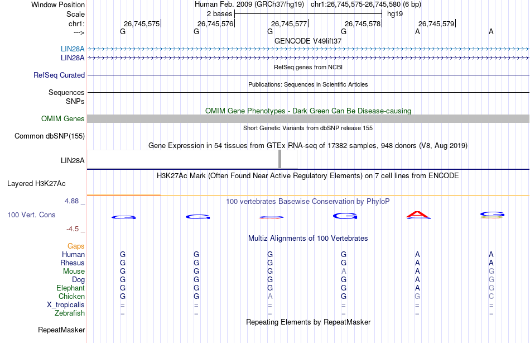Click the Scale label
530x343 pixels.
(x=75, y=14)
